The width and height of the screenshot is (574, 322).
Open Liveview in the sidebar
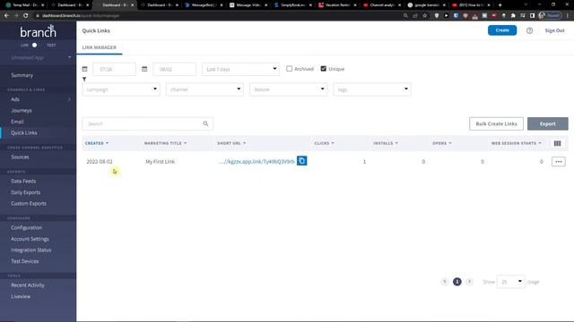tap(21, 296)
